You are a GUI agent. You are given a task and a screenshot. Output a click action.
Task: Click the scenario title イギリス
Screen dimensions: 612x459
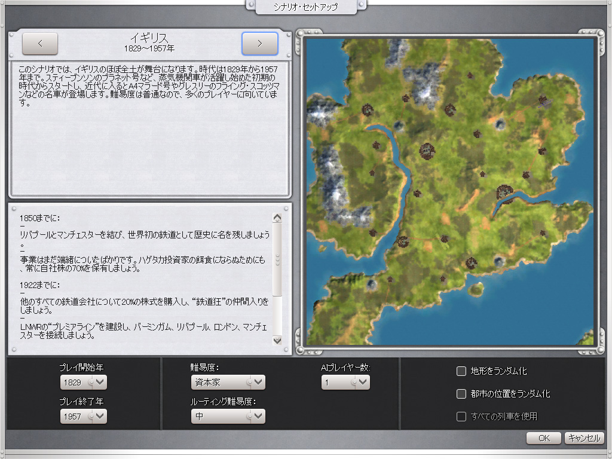pyautogui.click(x=149, y=38)
